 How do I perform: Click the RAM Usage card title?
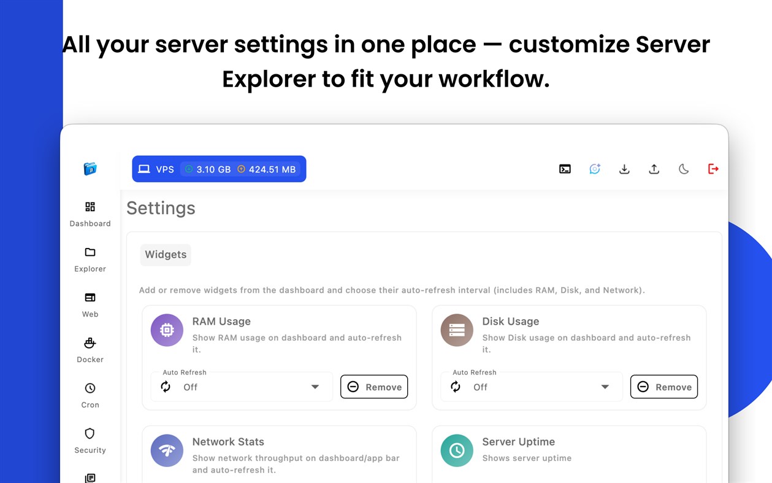221,322
